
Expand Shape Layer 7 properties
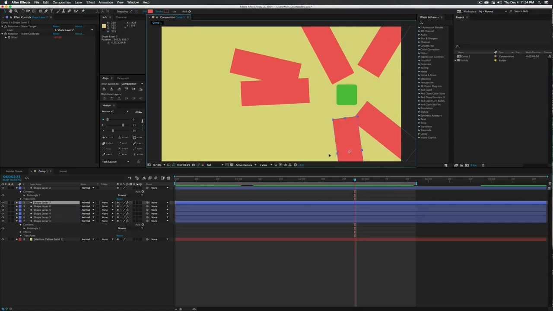coord(17,203)
